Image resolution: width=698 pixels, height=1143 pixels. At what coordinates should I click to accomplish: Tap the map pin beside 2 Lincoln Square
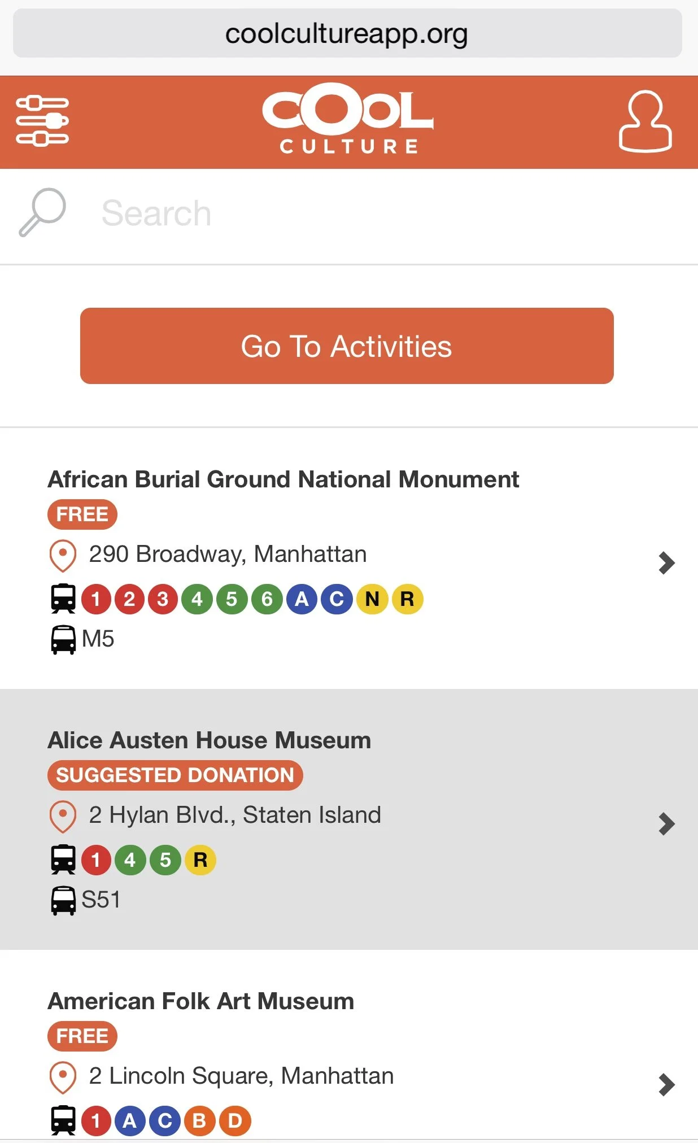coord(63,1077)
